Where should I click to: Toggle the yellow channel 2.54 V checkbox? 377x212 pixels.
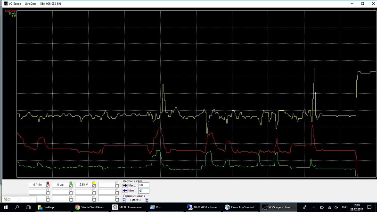(94, 186)
